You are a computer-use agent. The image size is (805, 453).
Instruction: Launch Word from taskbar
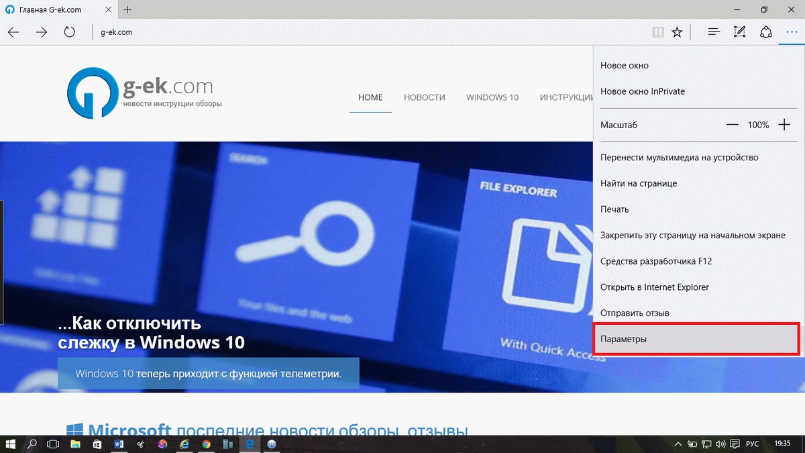coord(119,444)
